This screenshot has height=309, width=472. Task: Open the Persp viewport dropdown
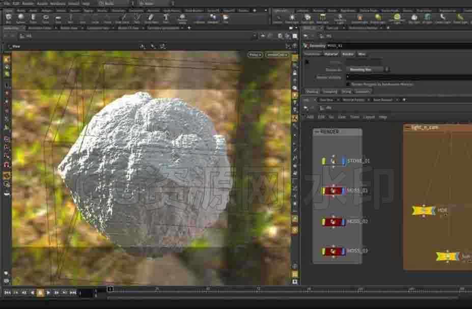255,55
